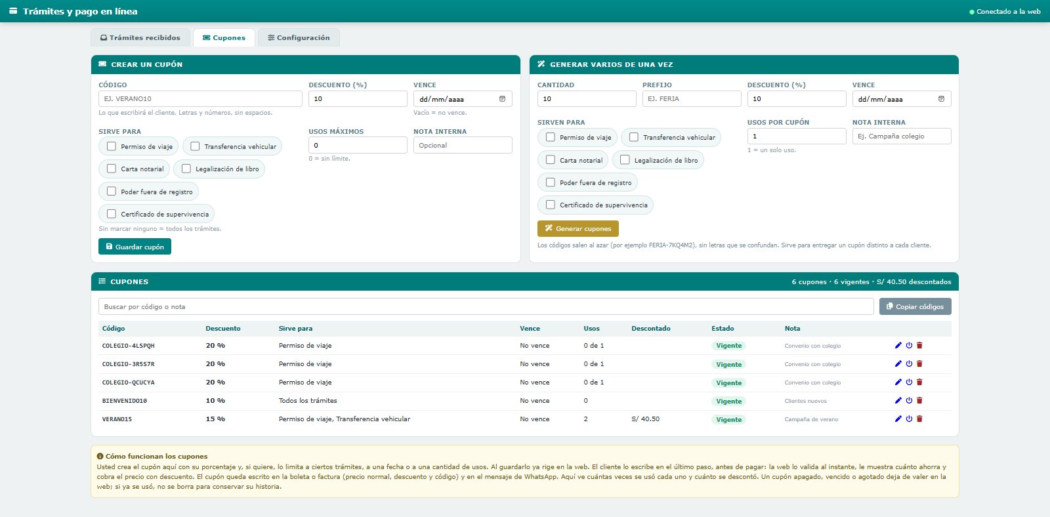Copy all codes with Copiar códigos button
1050x517 pixels.
(x=915, y=306)
